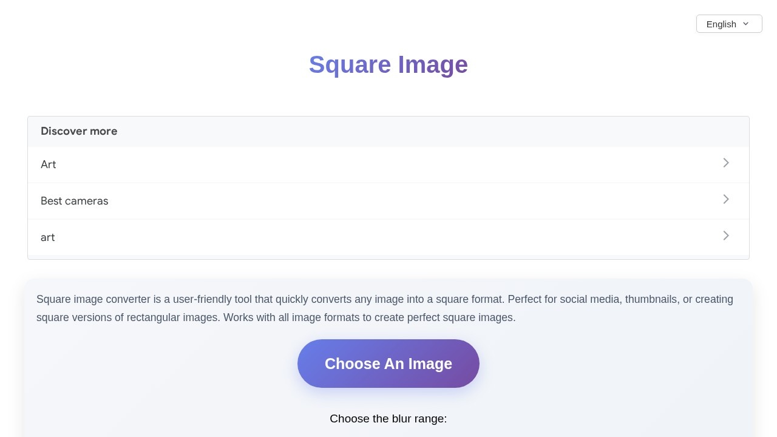Click the "Square Image" page title
This screenshot has height=437, width=777.
click(x=388, y=65)
